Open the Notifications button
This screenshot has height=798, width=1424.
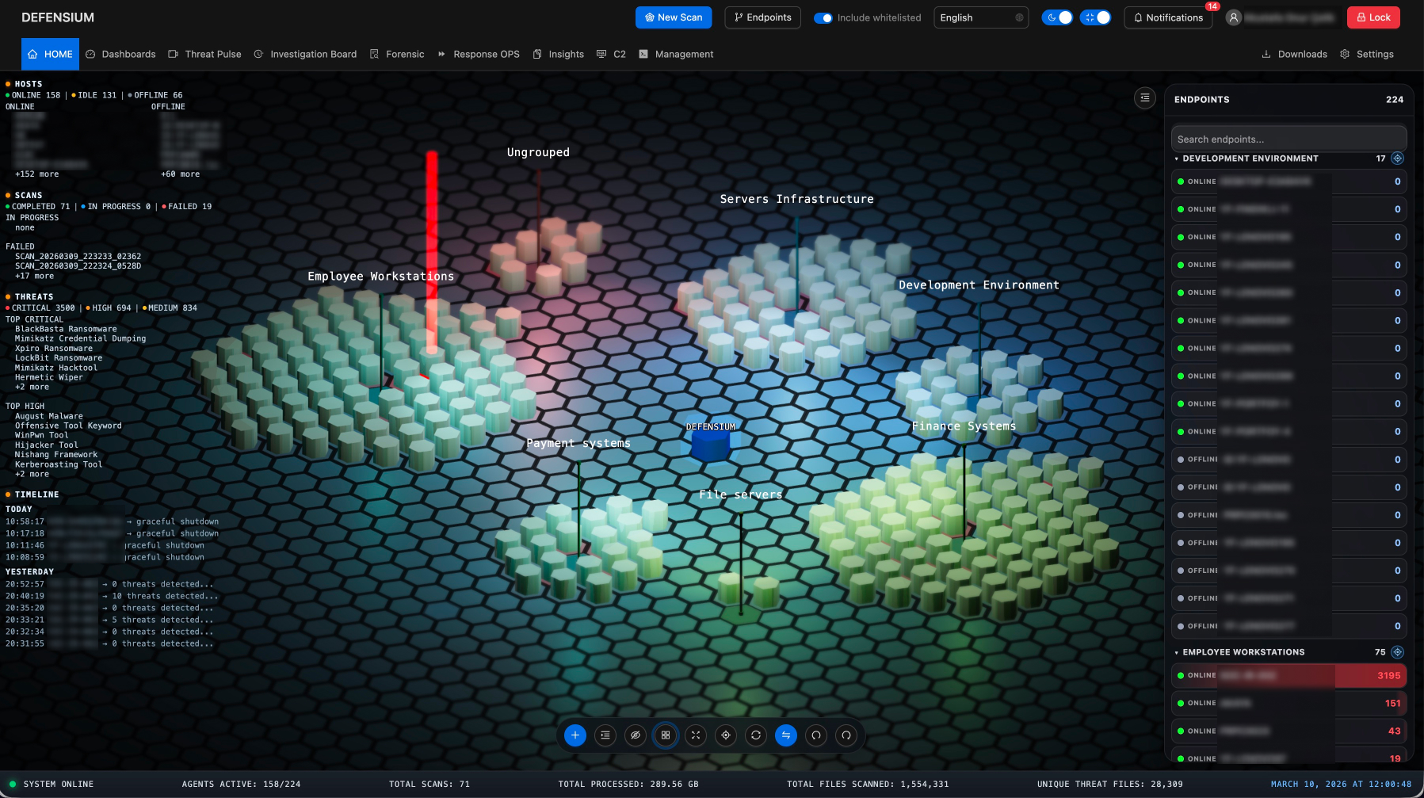pos(1168,17)
